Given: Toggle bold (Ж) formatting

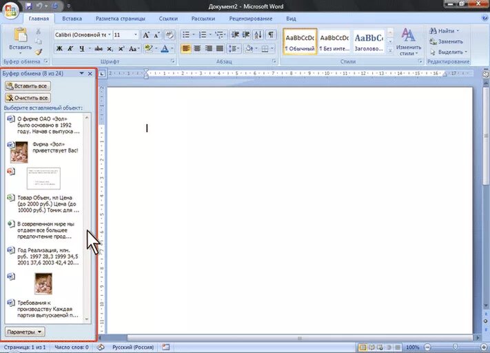Looking at the screenshot, I should pos(59,49).
